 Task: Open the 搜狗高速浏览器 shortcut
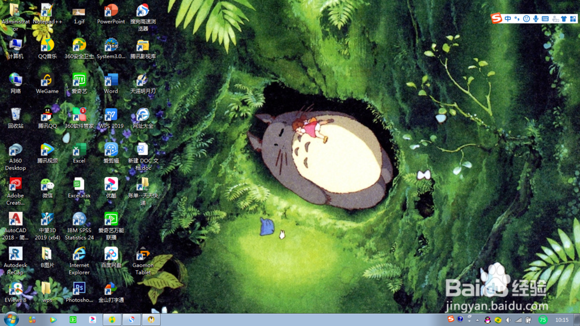pyautogui.click(x=143, y=17)
